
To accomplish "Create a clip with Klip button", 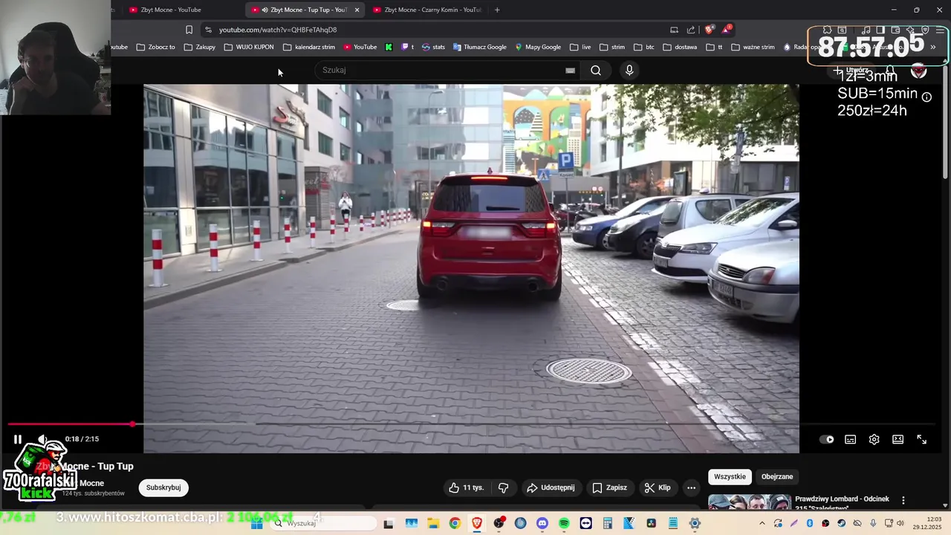I will (x=658, y=487).
